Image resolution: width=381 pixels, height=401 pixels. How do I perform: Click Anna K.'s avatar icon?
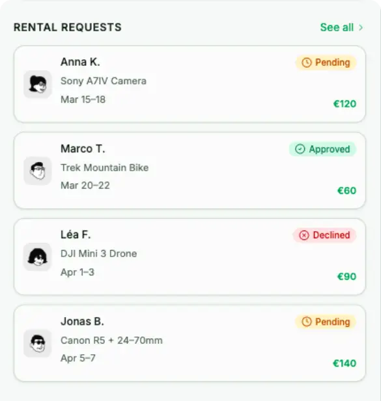click(x=38, y=85)
